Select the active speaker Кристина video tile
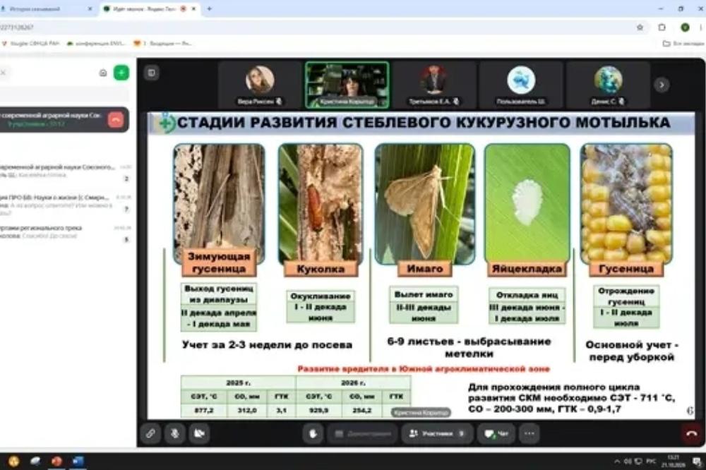 [x=347, y=85]
